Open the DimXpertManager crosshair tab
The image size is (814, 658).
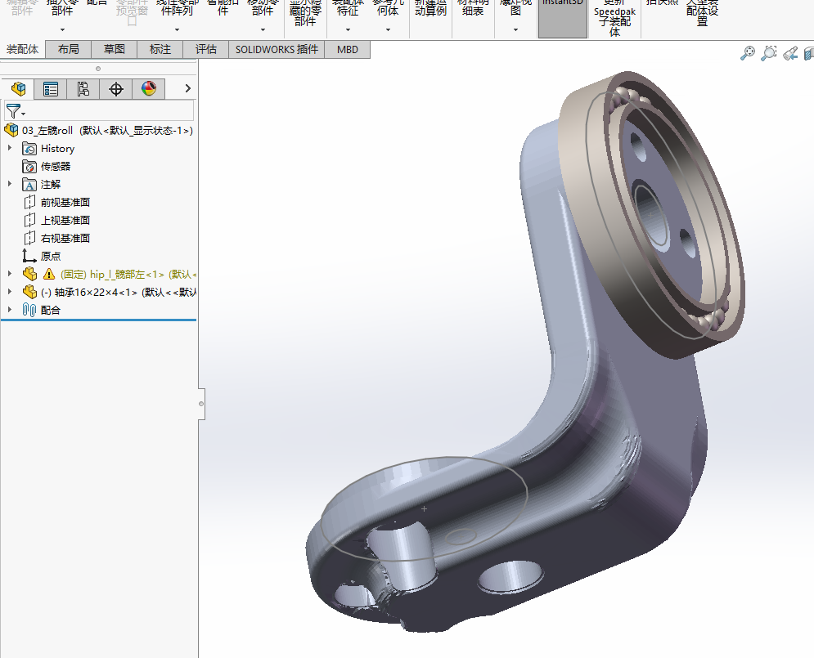pyautogui.click(x=116, y=89)
